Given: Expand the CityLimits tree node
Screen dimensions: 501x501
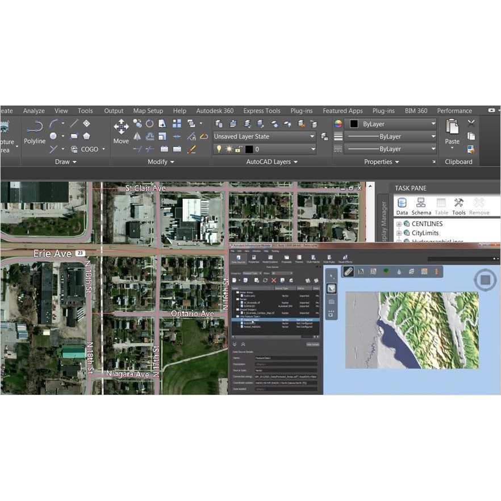Looking at the screenshot, I should [399, 233].
